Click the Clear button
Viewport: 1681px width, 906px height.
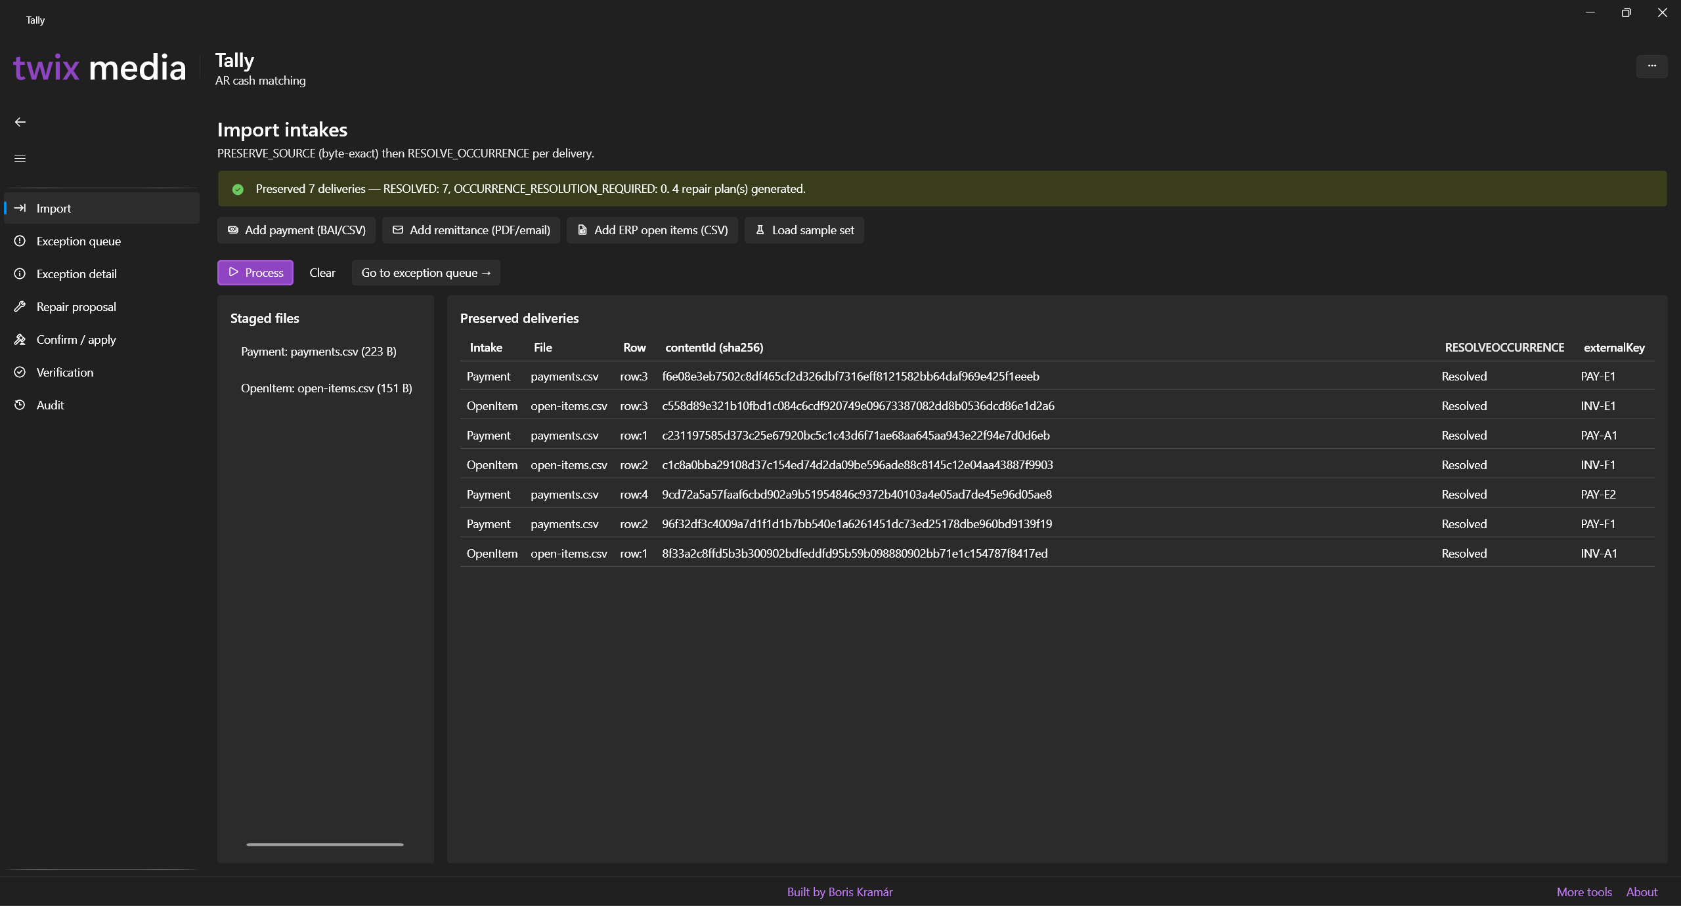coord(322,273)
